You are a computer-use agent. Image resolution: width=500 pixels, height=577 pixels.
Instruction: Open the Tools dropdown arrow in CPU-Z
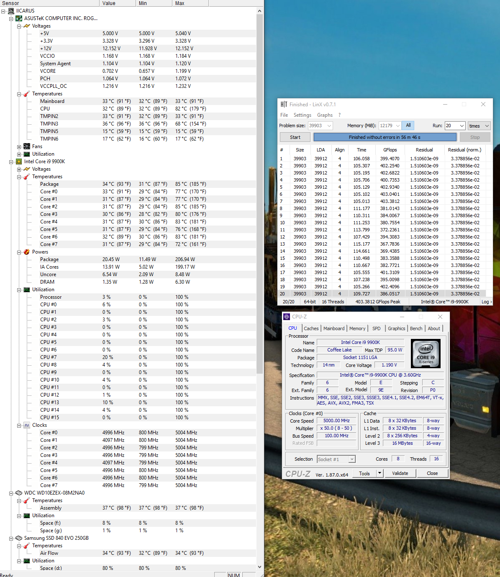pos(380,473)
